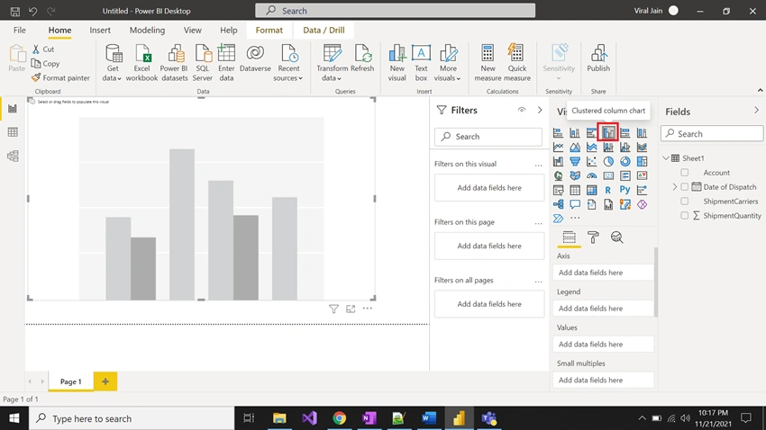Select the Stacked column chart visual
This screenshot has height=430, width=766.
pos(575,132)
